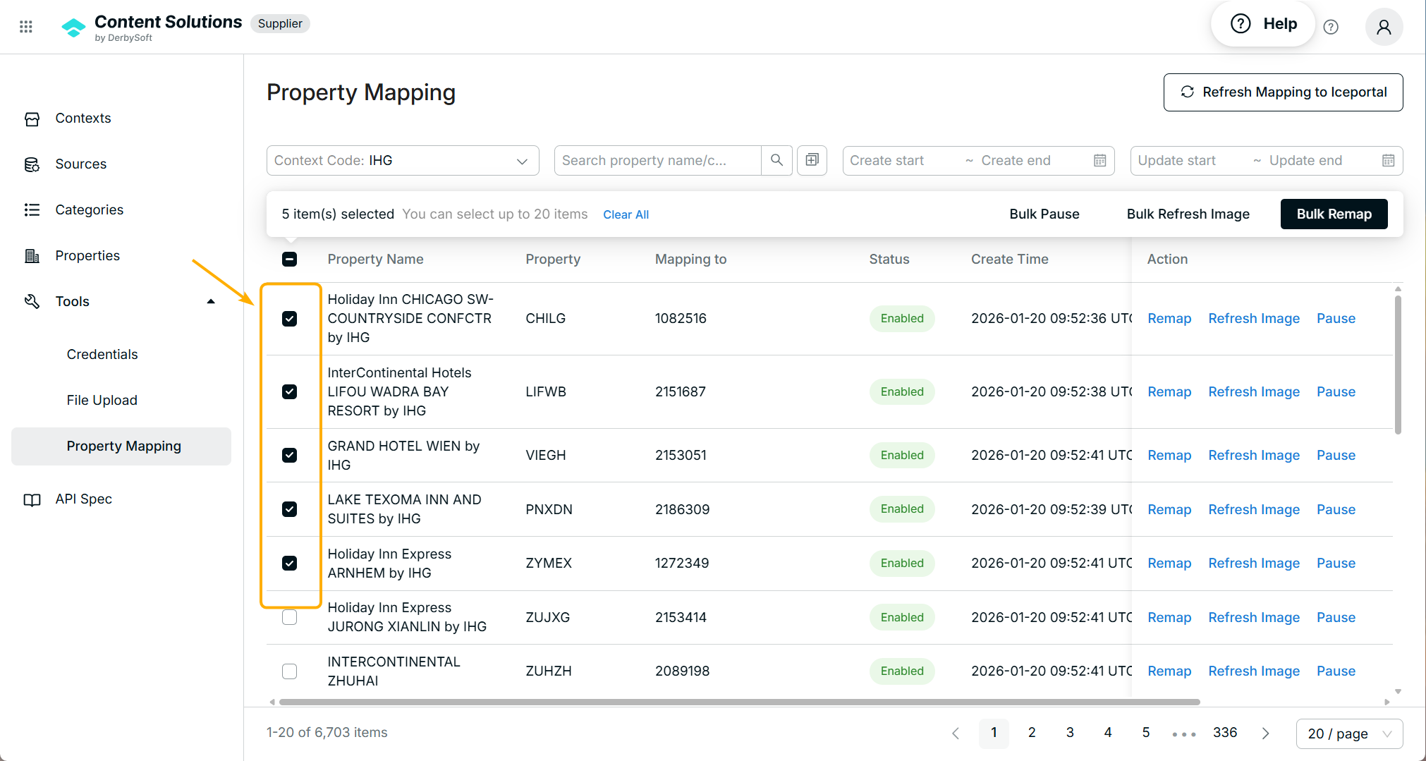The height and width of the screenshot is (761, 1426).
Task: Go to the previous page arrow
Action: pyautogui.click(x=956, y=733)
